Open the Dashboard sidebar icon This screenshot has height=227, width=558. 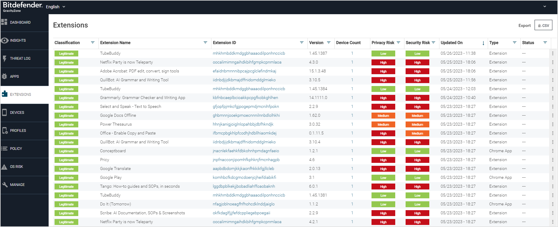4,22
